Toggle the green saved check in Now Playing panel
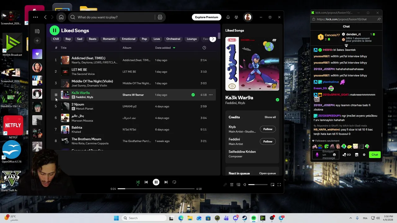The image size is (397, 223). click(277, 100)
